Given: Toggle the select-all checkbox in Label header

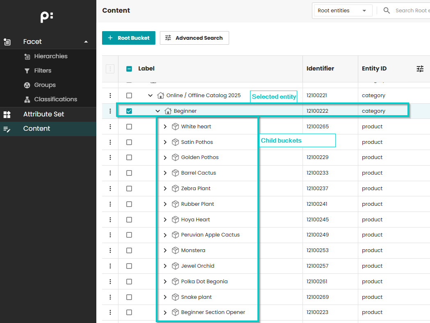Looking at the screenshot, I should pyautogui.click(x=129, y=69).
